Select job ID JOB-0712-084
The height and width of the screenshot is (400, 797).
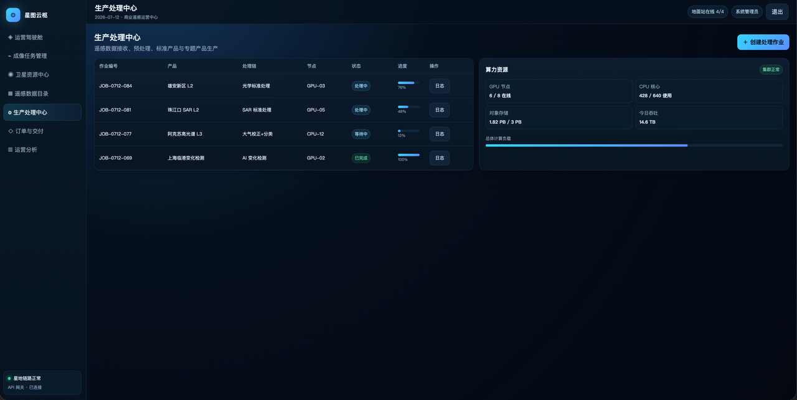[x=115, y=86]
